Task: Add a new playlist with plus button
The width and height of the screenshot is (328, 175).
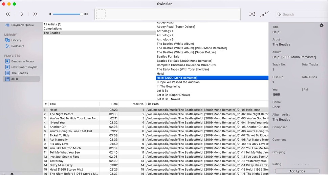Action: (x=4, y=174)
